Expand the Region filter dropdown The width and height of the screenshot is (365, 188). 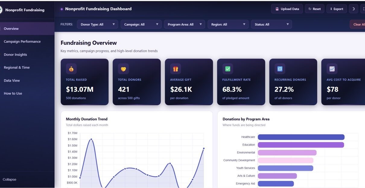228,24
